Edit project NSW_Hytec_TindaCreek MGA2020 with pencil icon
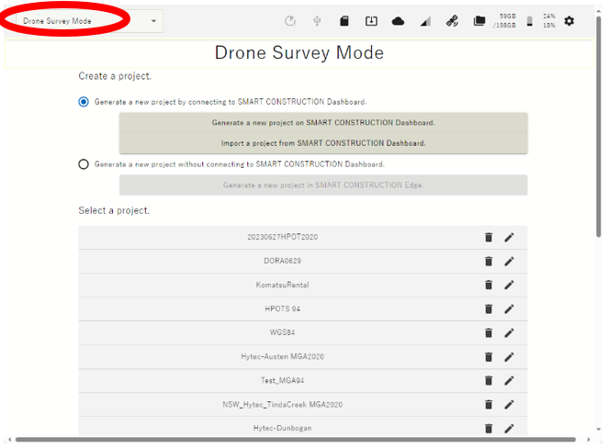 tap(509, 405)
